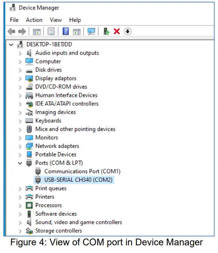Click Scan for hardware changes monitor icon
The width and height of the screenshot is (218, 253).
[91, 31]
